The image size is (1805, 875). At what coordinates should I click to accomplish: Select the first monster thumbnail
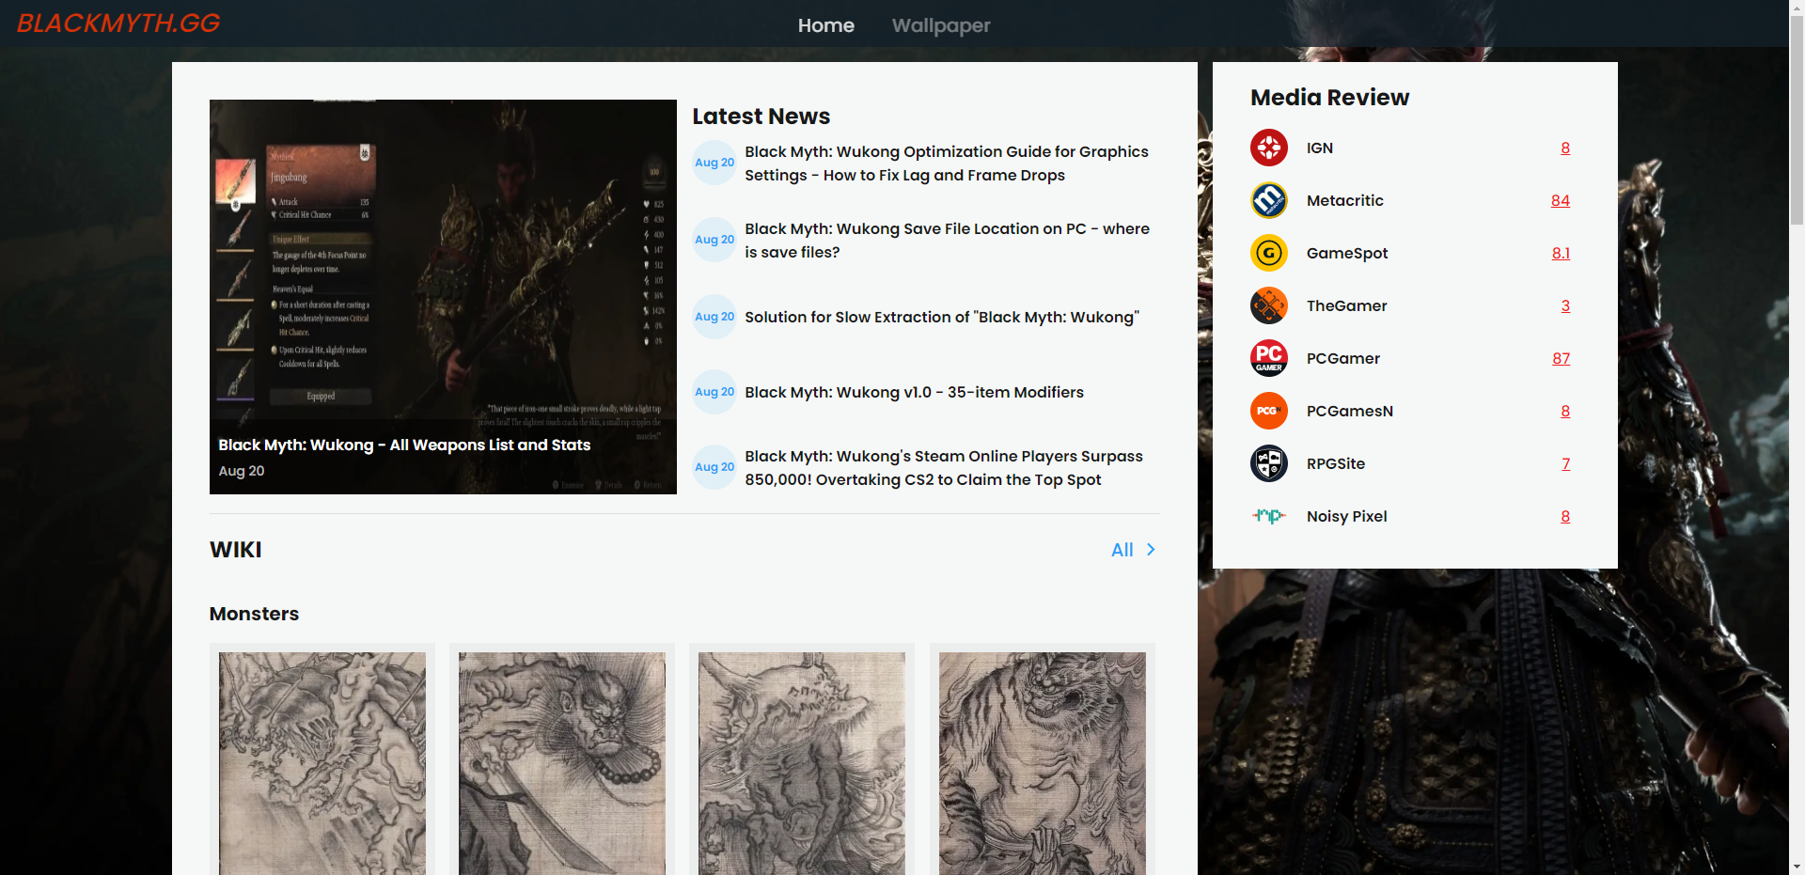point(322,761)
